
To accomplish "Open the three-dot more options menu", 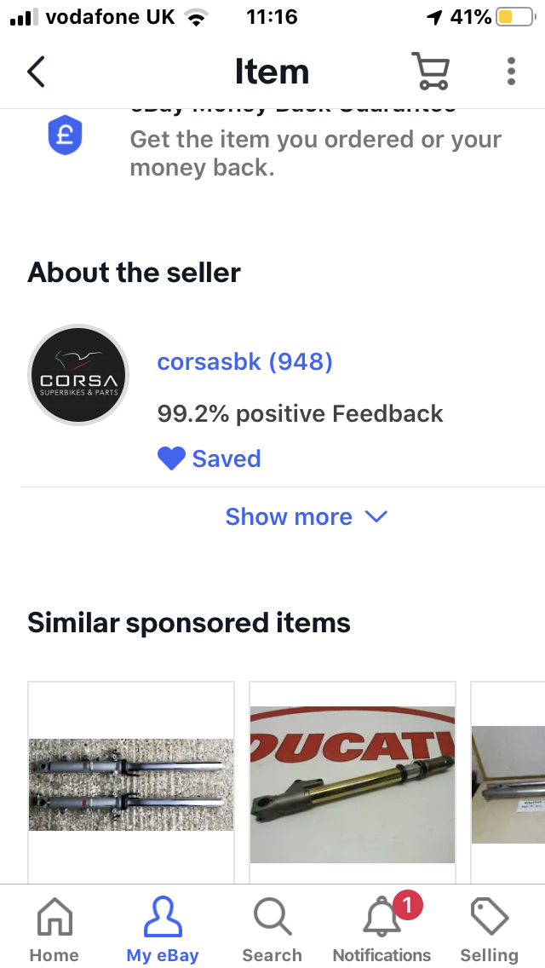I will tap(511, 72).
